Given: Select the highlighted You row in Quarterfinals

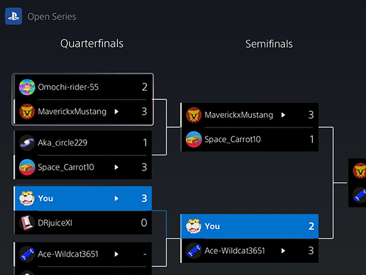Looking at the screenshot, I should click(x=82, y=198).
